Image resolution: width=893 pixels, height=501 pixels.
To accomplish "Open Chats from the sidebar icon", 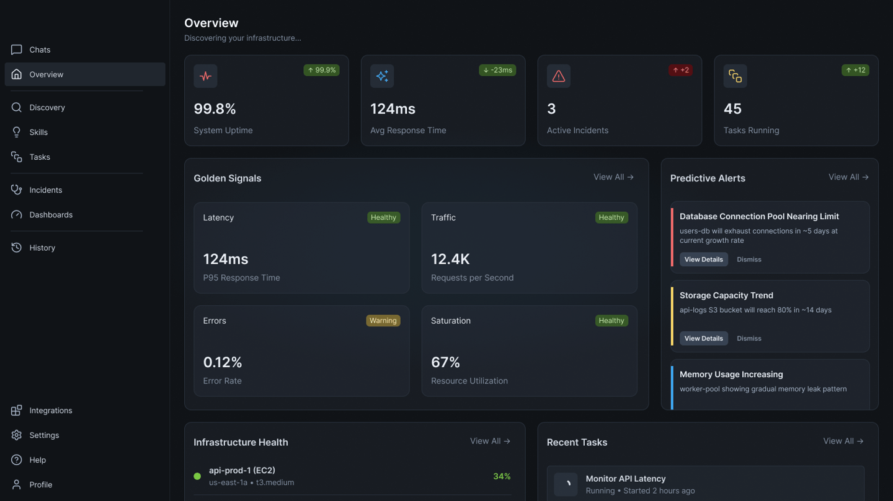I will click(17, 50).
